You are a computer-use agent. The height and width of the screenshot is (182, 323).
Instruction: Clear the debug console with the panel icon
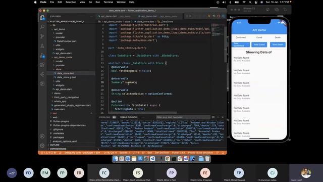(213, 117)
